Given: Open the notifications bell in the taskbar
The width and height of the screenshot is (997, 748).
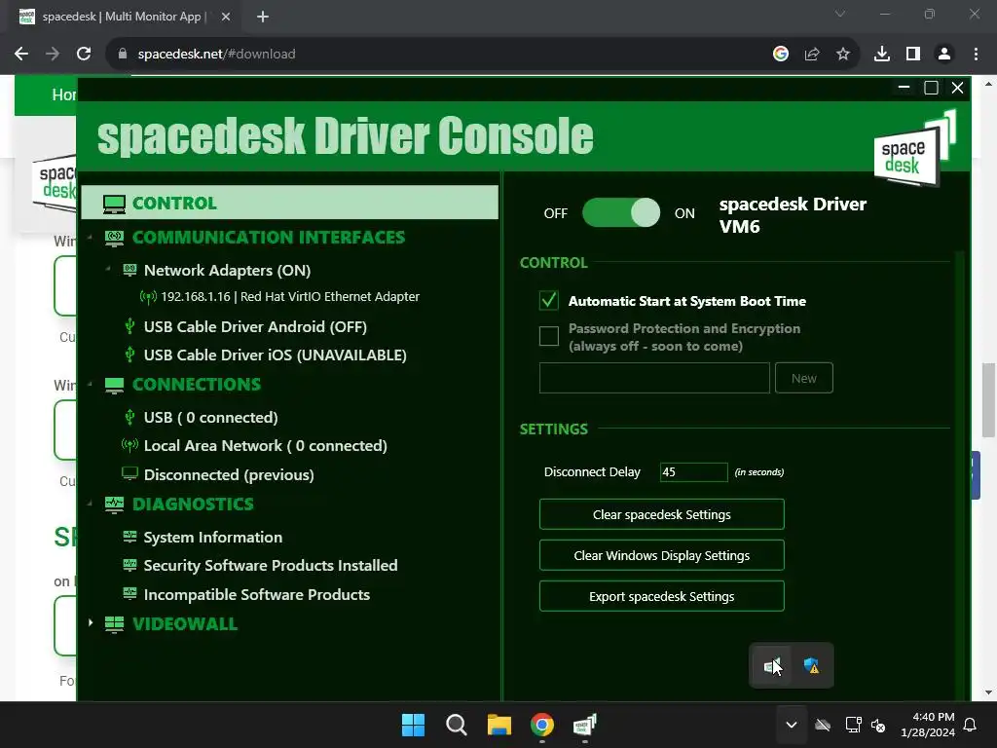Looking at the screenshot, I should coord(970,725).
